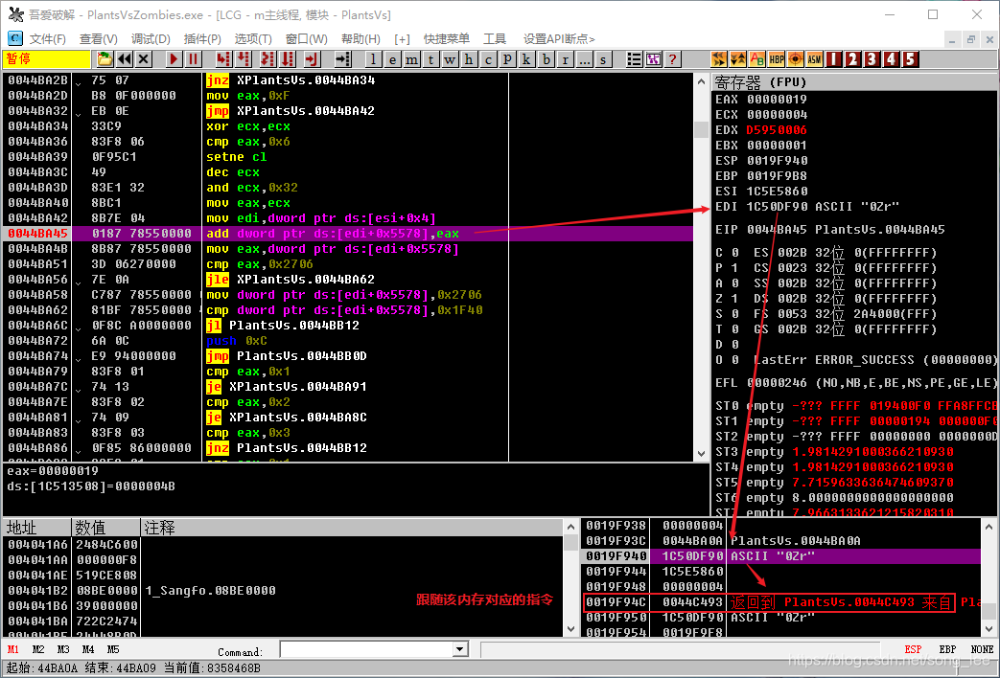Image resolution: width=1000 pixels, height=678 pixels.
Task: Switch dump to M5 memory view
Action: click(x=113, y=649)
